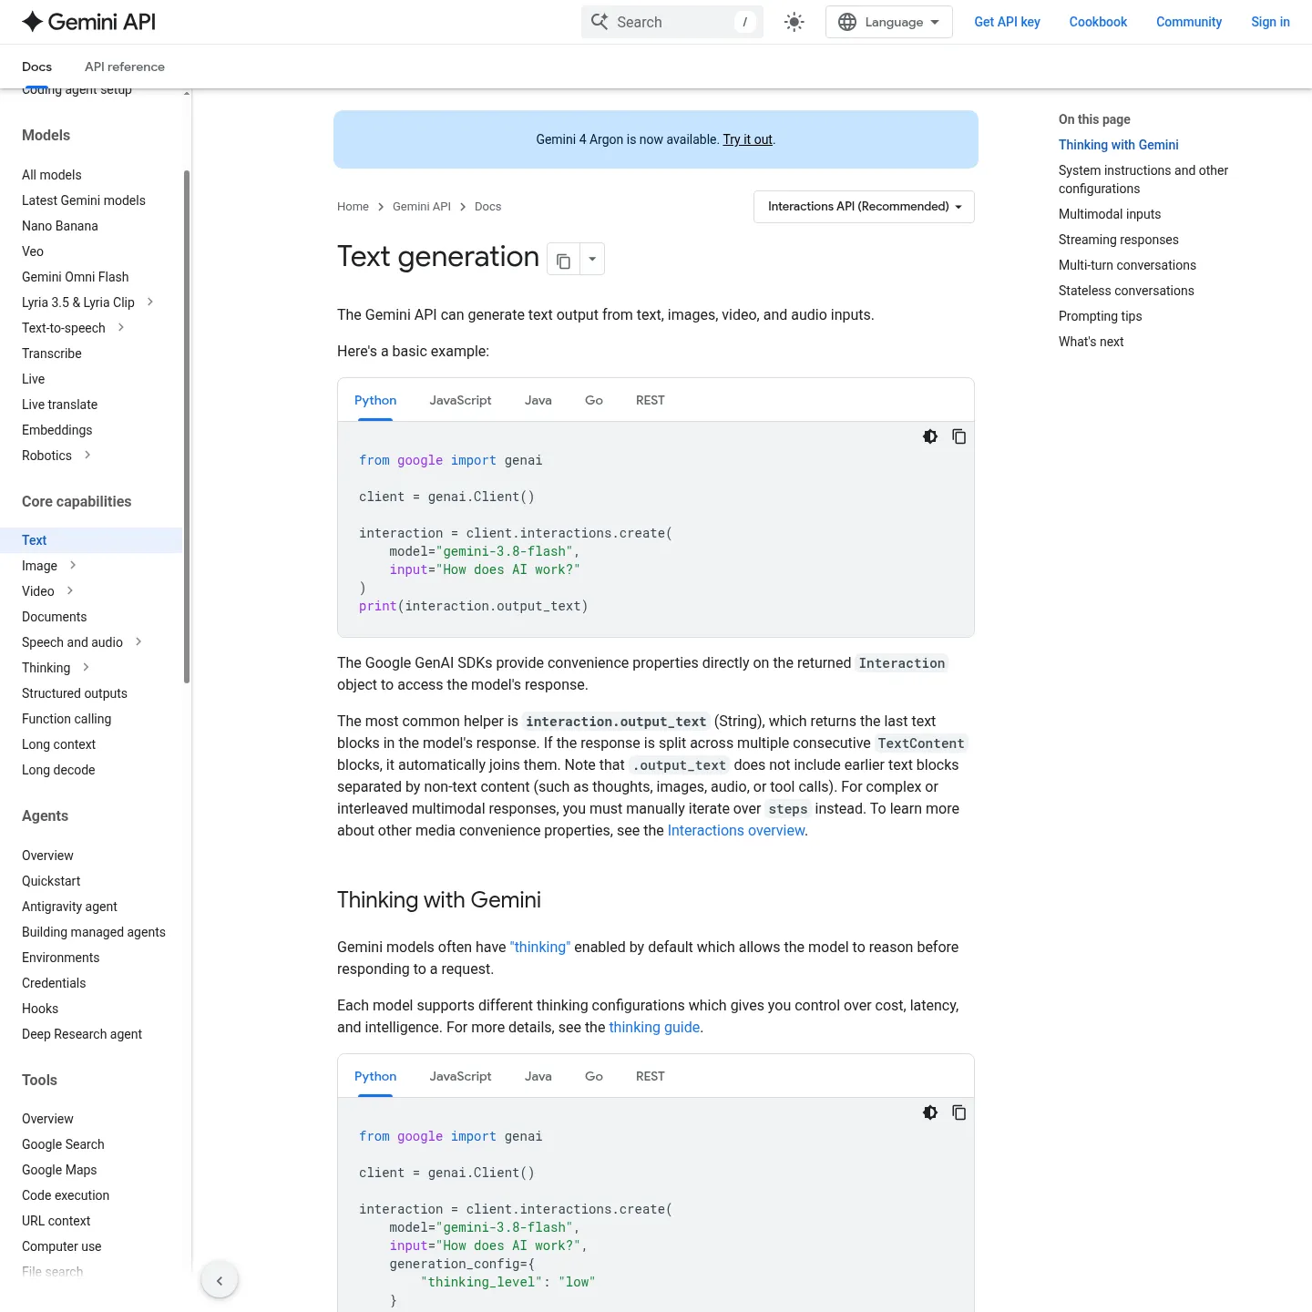Open Deep Research agent page
Viewport: 1312px width, 1312px height.
[x=82, y=1034]
